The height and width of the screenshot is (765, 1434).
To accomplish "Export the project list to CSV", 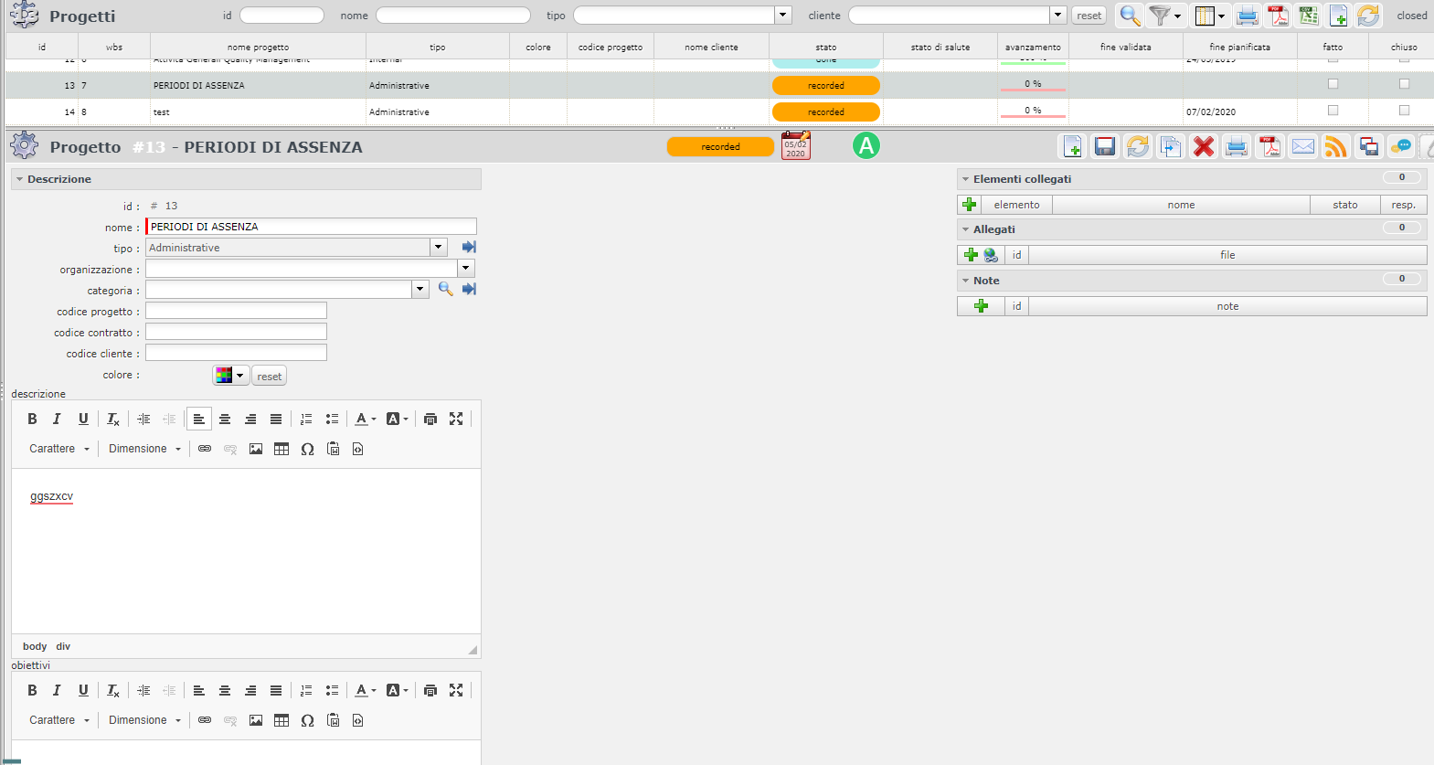I will (1309, 16).
